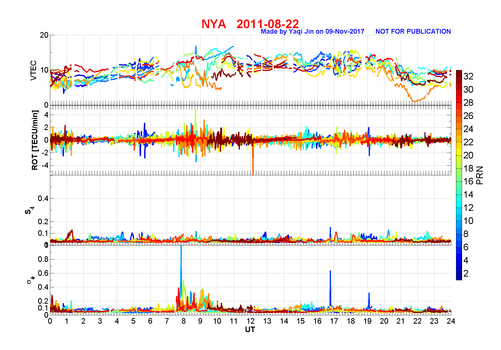Click the UT x-axis label
501x350 pixels.
[250, 329]
